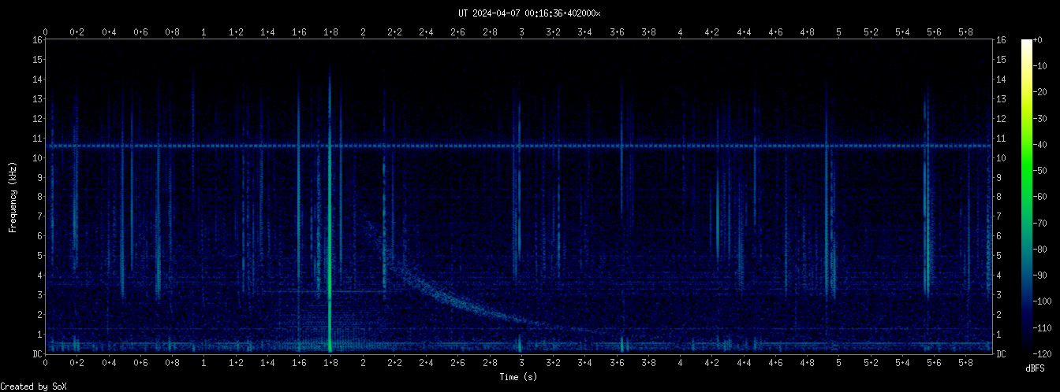Viewport: 1060px width, 392px height.
Task: Click the "Time (s)" axis label
Action: 521,377
